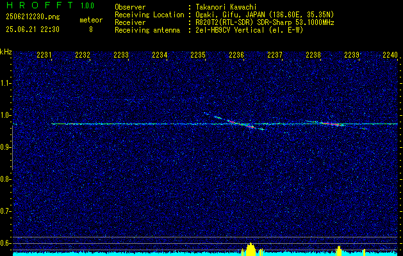Click the meteor count value 8

91,29
